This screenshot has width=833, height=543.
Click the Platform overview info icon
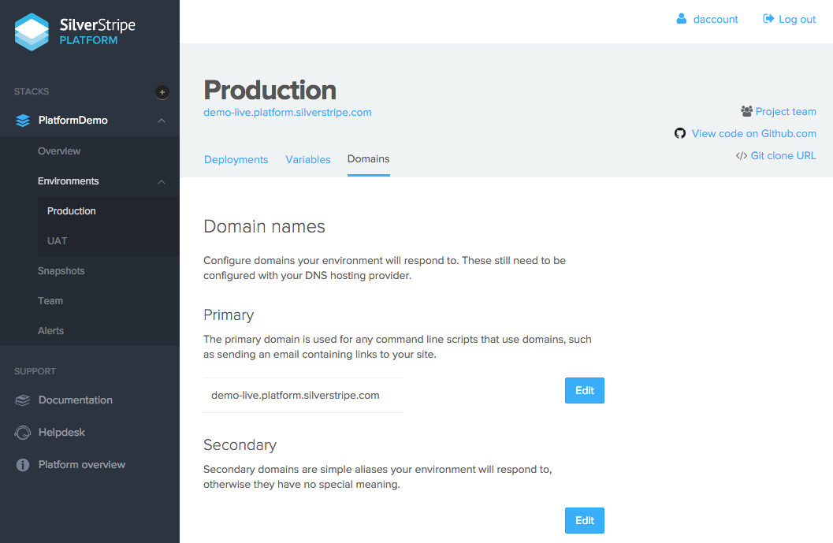[22, 464]
